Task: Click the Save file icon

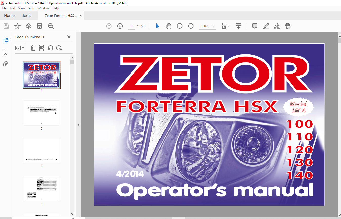Action: click(6, 26)
